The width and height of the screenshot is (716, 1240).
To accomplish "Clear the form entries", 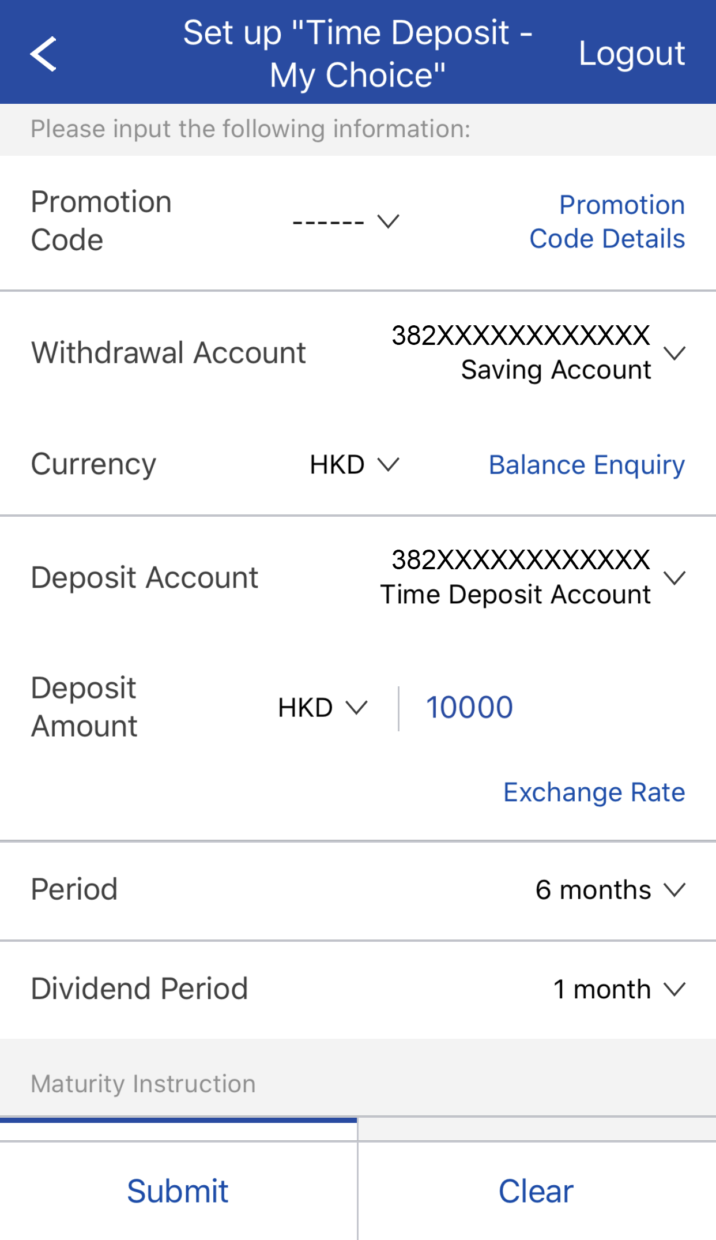I will click(536, 1192).
